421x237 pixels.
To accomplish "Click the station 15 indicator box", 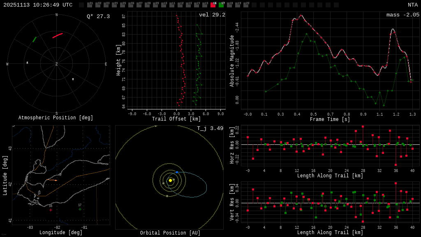I will 205,5.
